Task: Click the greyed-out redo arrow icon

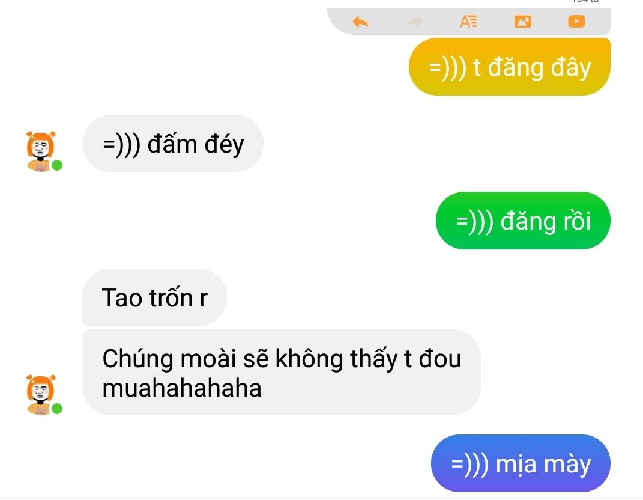Action: [x=414, y=22]
